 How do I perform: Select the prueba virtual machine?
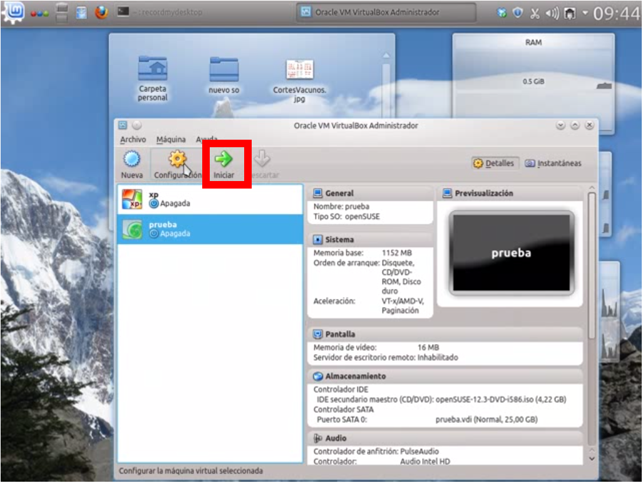210,229
